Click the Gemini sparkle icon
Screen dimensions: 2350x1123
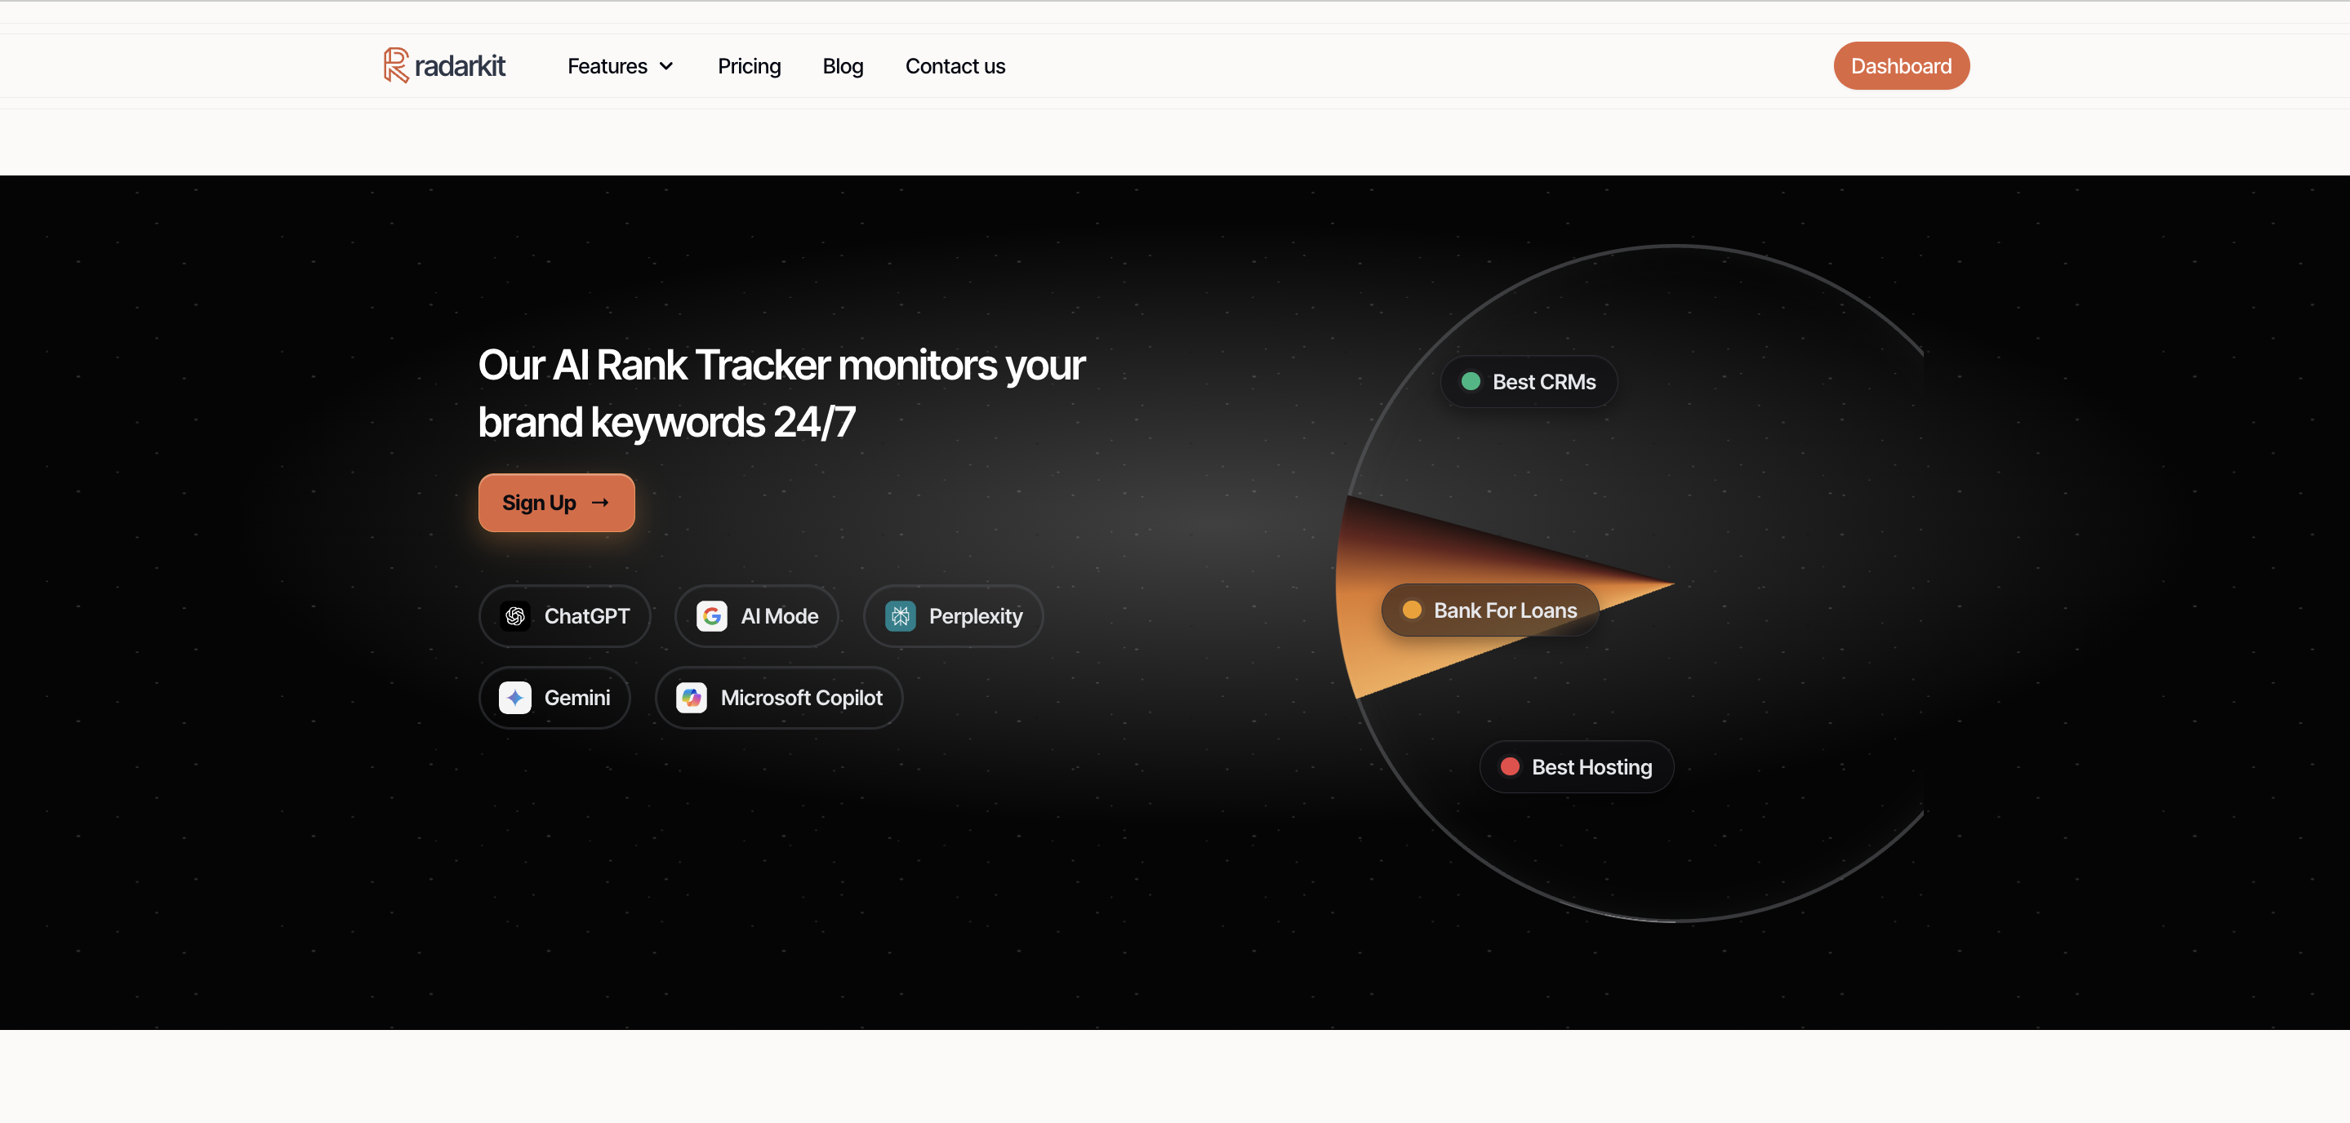[x=514, y=697]
